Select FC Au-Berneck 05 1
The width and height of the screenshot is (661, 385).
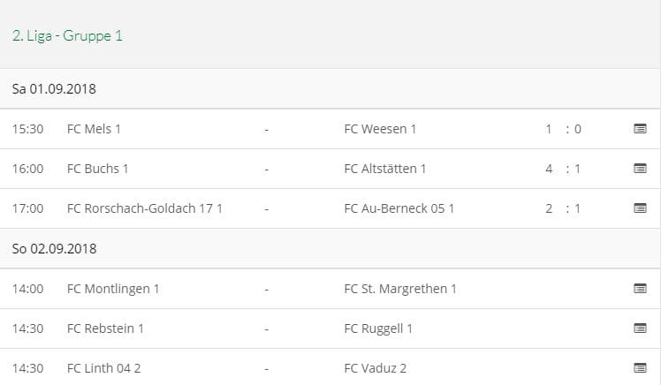click(399, 208)
